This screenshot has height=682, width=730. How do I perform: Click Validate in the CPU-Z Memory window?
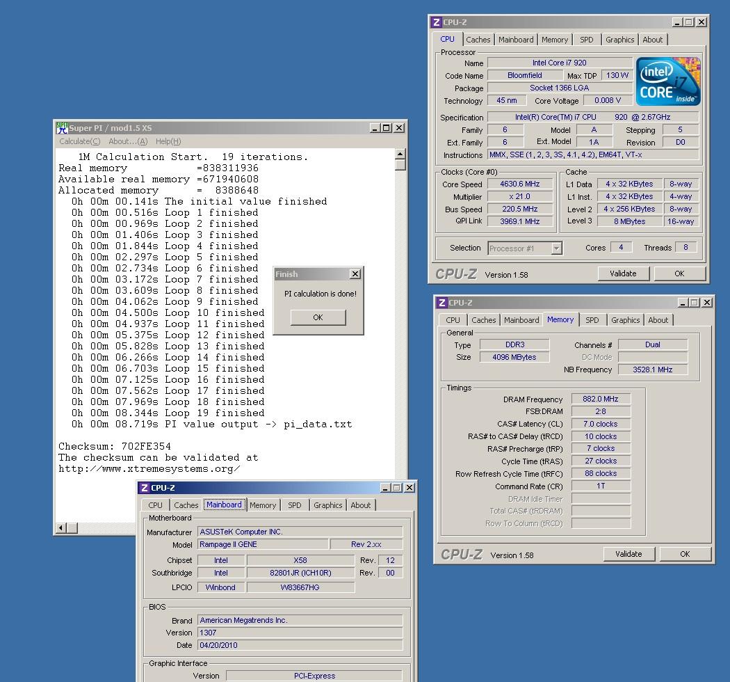(x=629, y=554)
